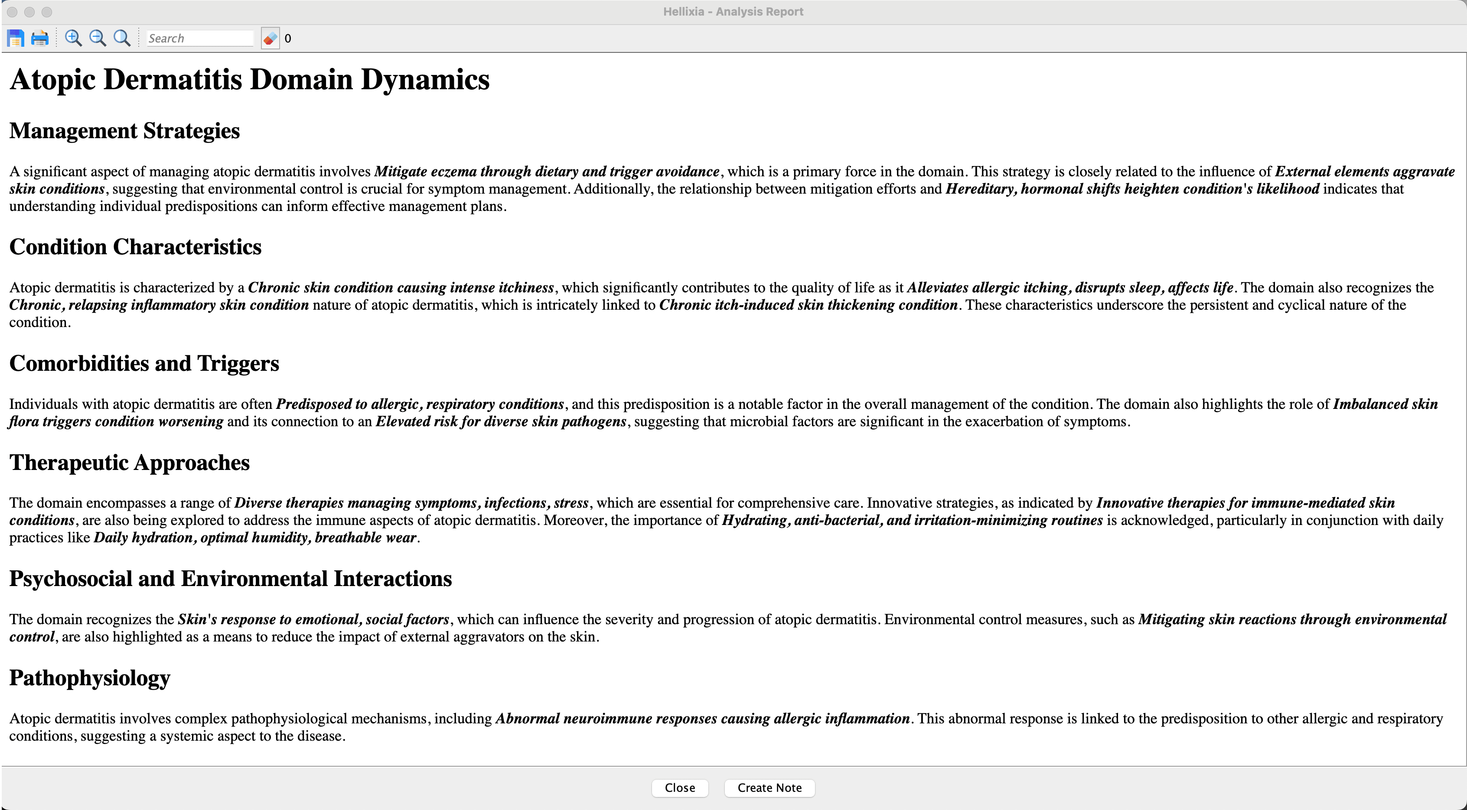
Task: Click the main Atopic Dermatitis Domain Dynamics title
Action: [249, 79]
